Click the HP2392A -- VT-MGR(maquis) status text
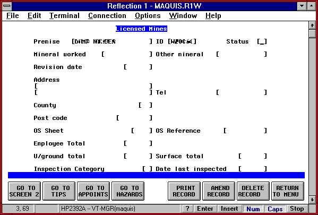This screenshot has width=318, height=215. coord(98,209)
